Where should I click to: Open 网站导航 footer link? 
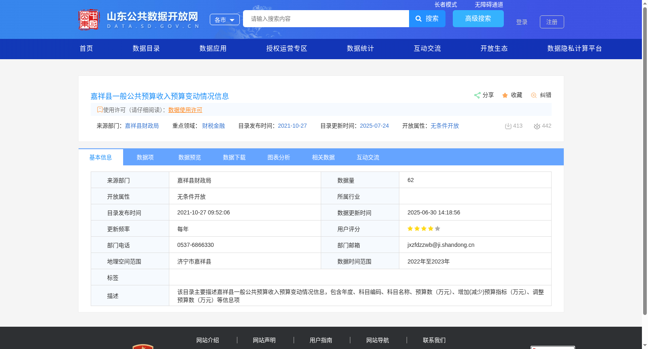378,340
